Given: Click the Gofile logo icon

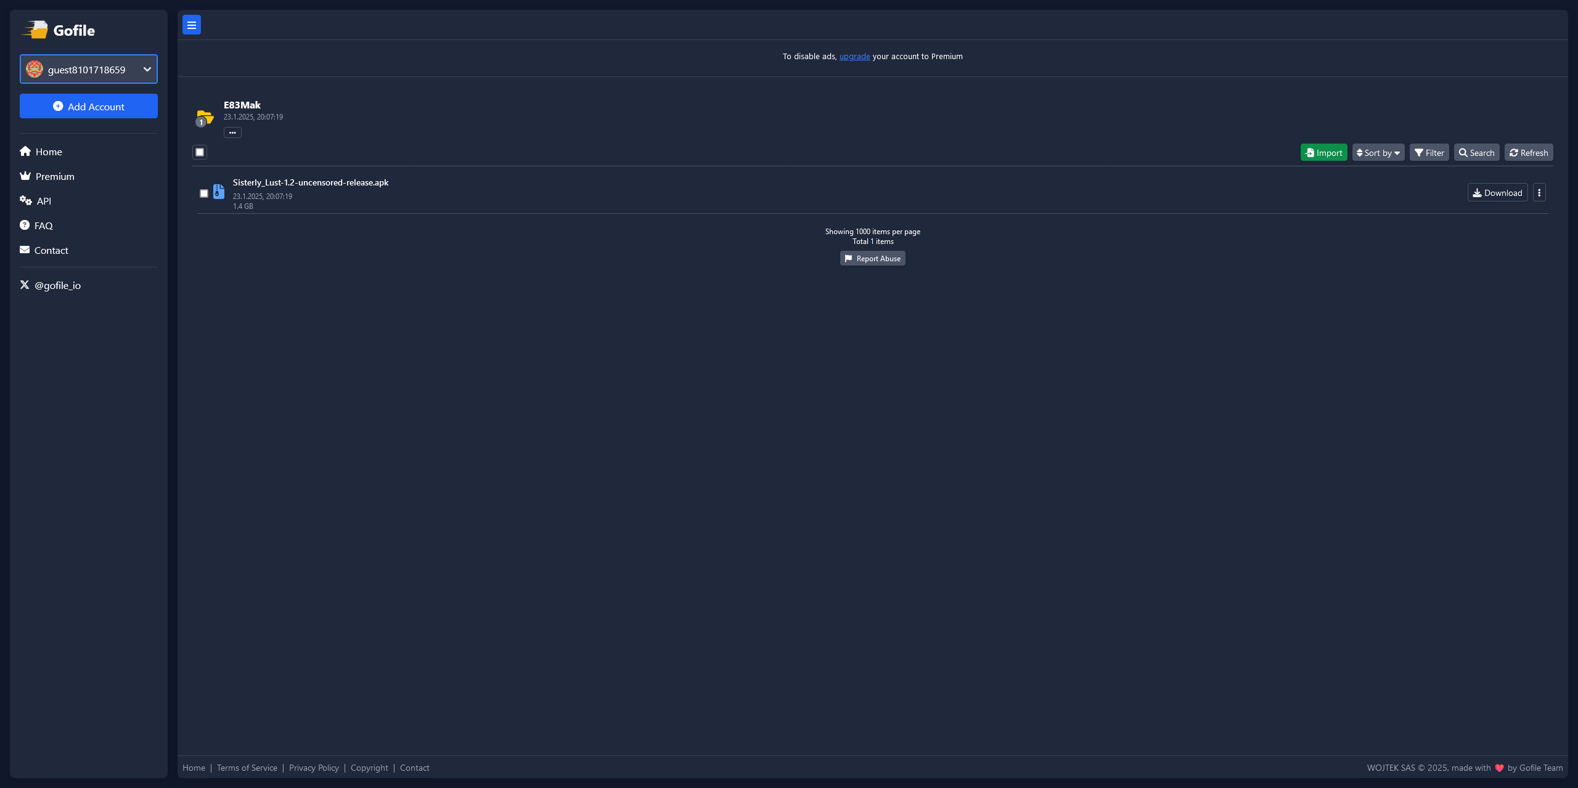Looking at the screenshot, I should [35, 30].
